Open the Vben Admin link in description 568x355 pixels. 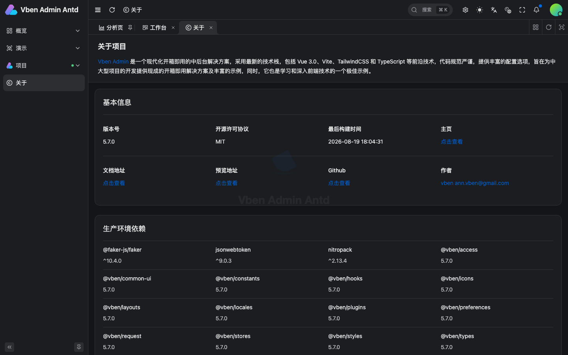pos(113,62)
